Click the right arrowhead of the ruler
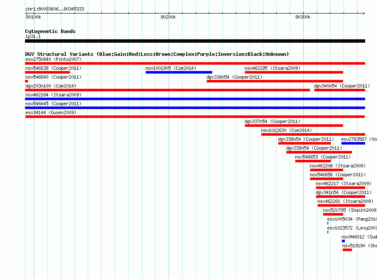Viewport: 377px width, 279px height. click(364, 13)
